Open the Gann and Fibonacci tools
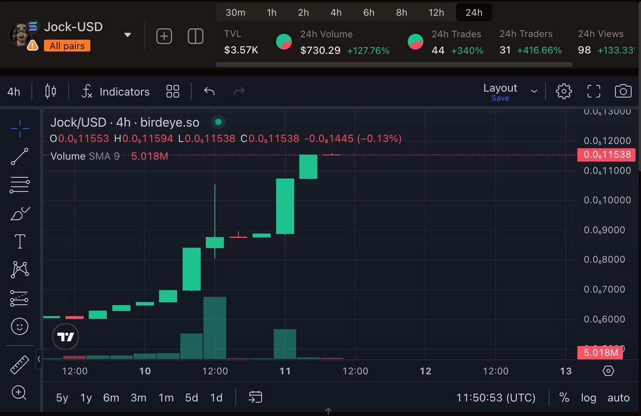This screenshot has height=416, width=641. coord(19,184)
